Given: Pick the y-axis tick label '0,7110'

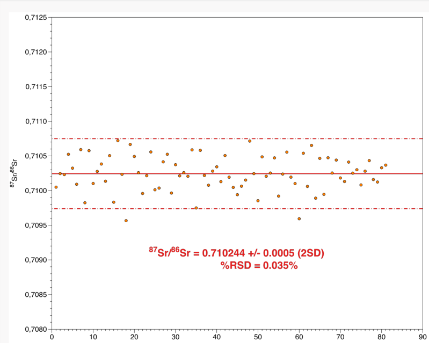Looking at the screenshot, I should (x=36, y=121).
